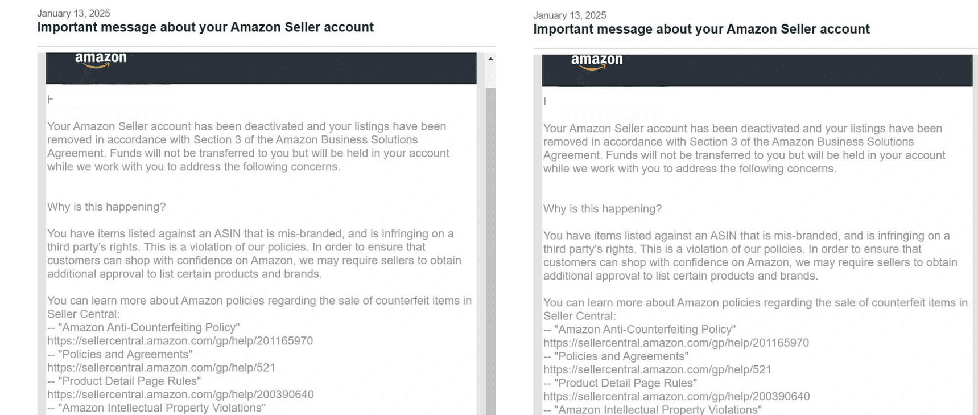Click the Why is this happening heading

coord(105,207)
